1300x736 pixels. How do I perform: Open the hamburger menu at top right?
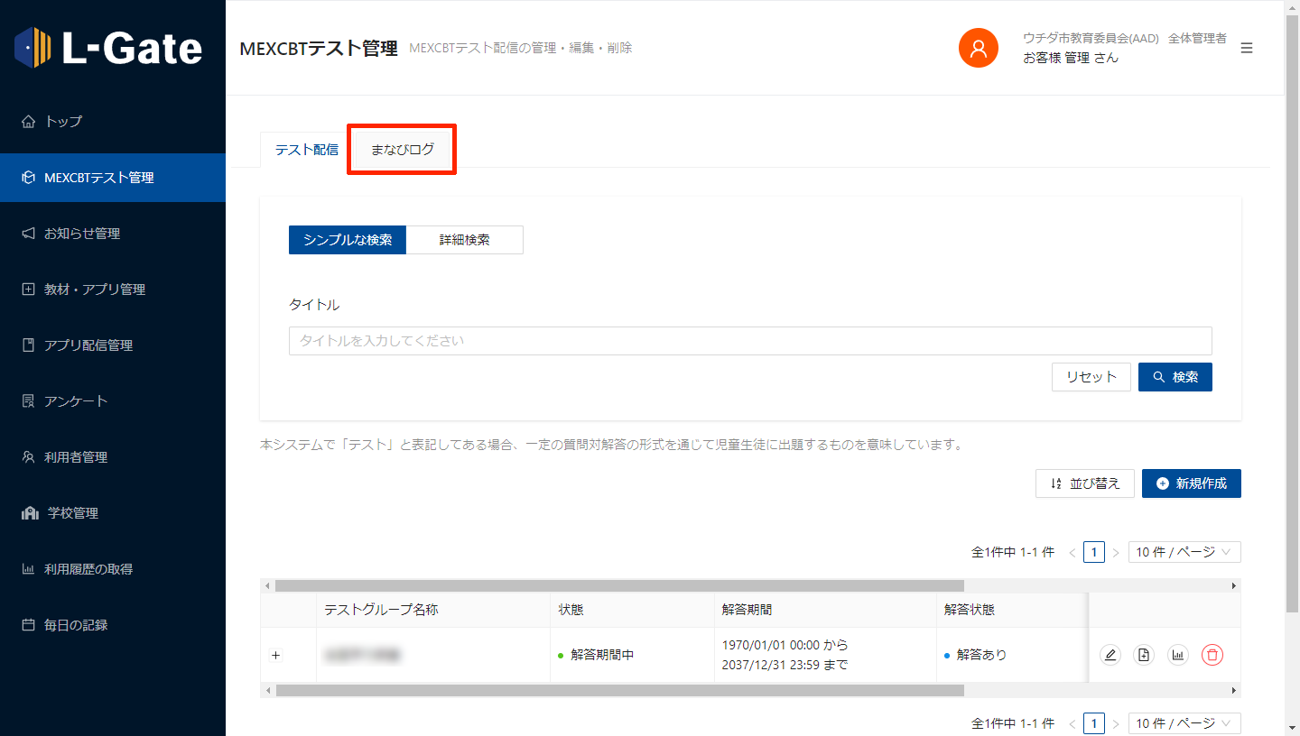click(1247, 48)
